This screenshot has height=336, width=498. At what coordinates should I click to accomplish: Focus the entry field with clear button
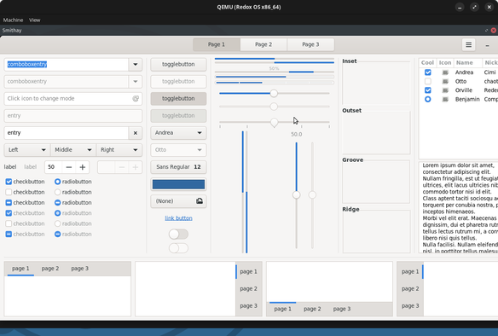tap(67, 133)
